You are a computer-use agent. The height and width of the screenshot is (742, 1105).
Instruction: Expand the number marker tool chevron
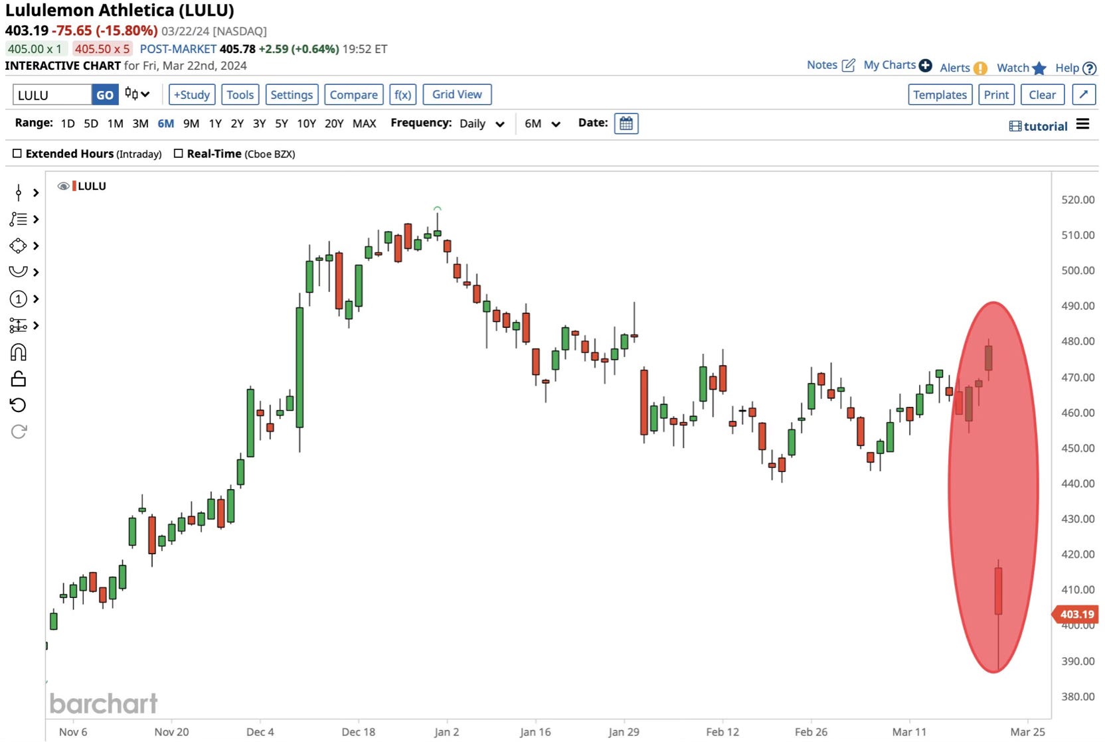click(36, 299)
